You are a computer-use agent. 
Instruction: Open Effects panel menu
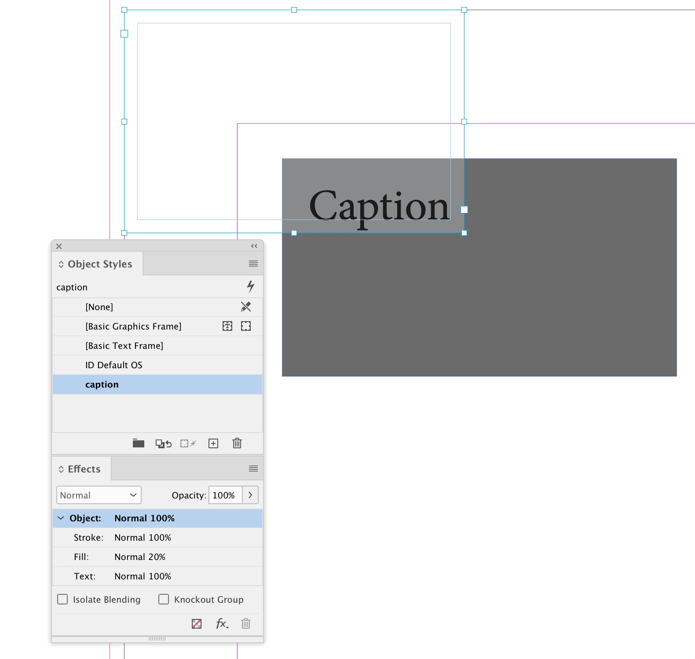click(x=253, y=469)
